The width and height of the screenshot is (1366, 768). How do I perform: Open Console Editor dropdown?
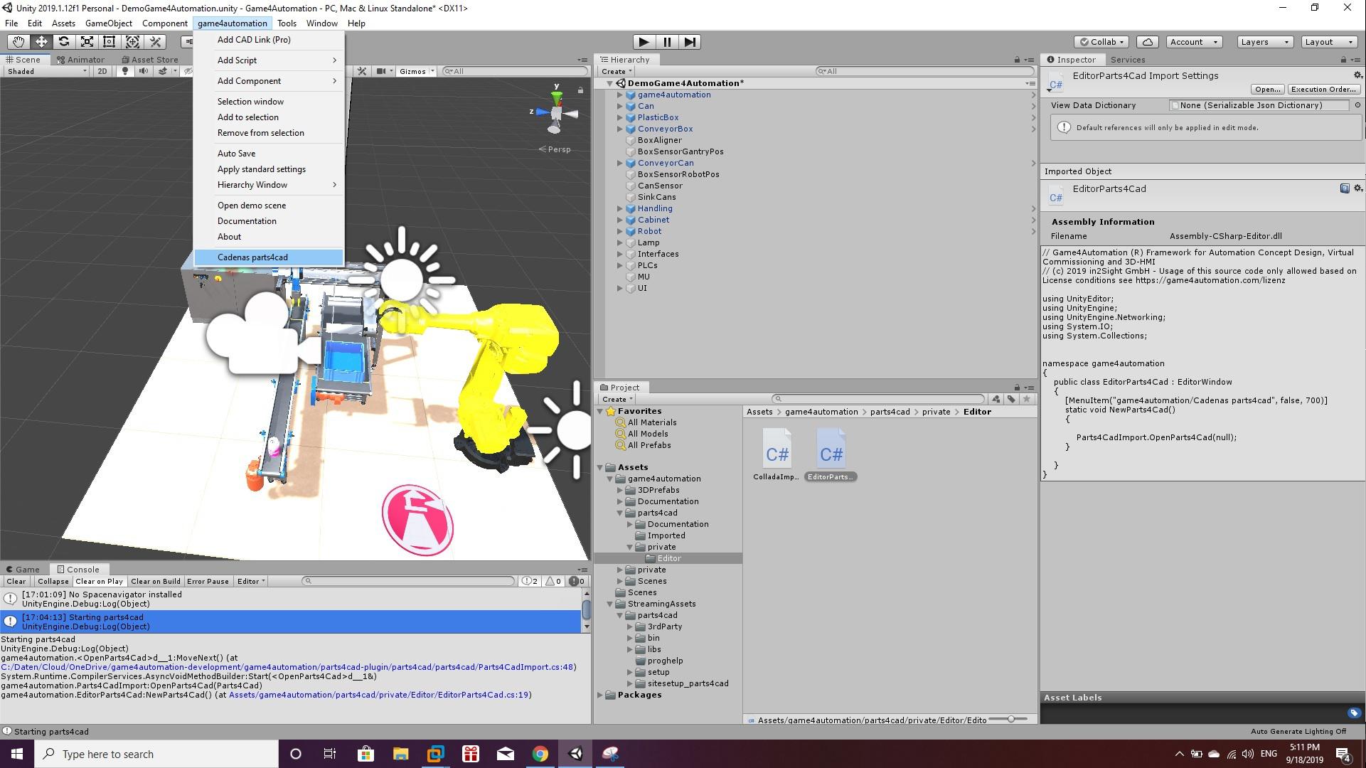pyautogui.click(x=251, y=581)
